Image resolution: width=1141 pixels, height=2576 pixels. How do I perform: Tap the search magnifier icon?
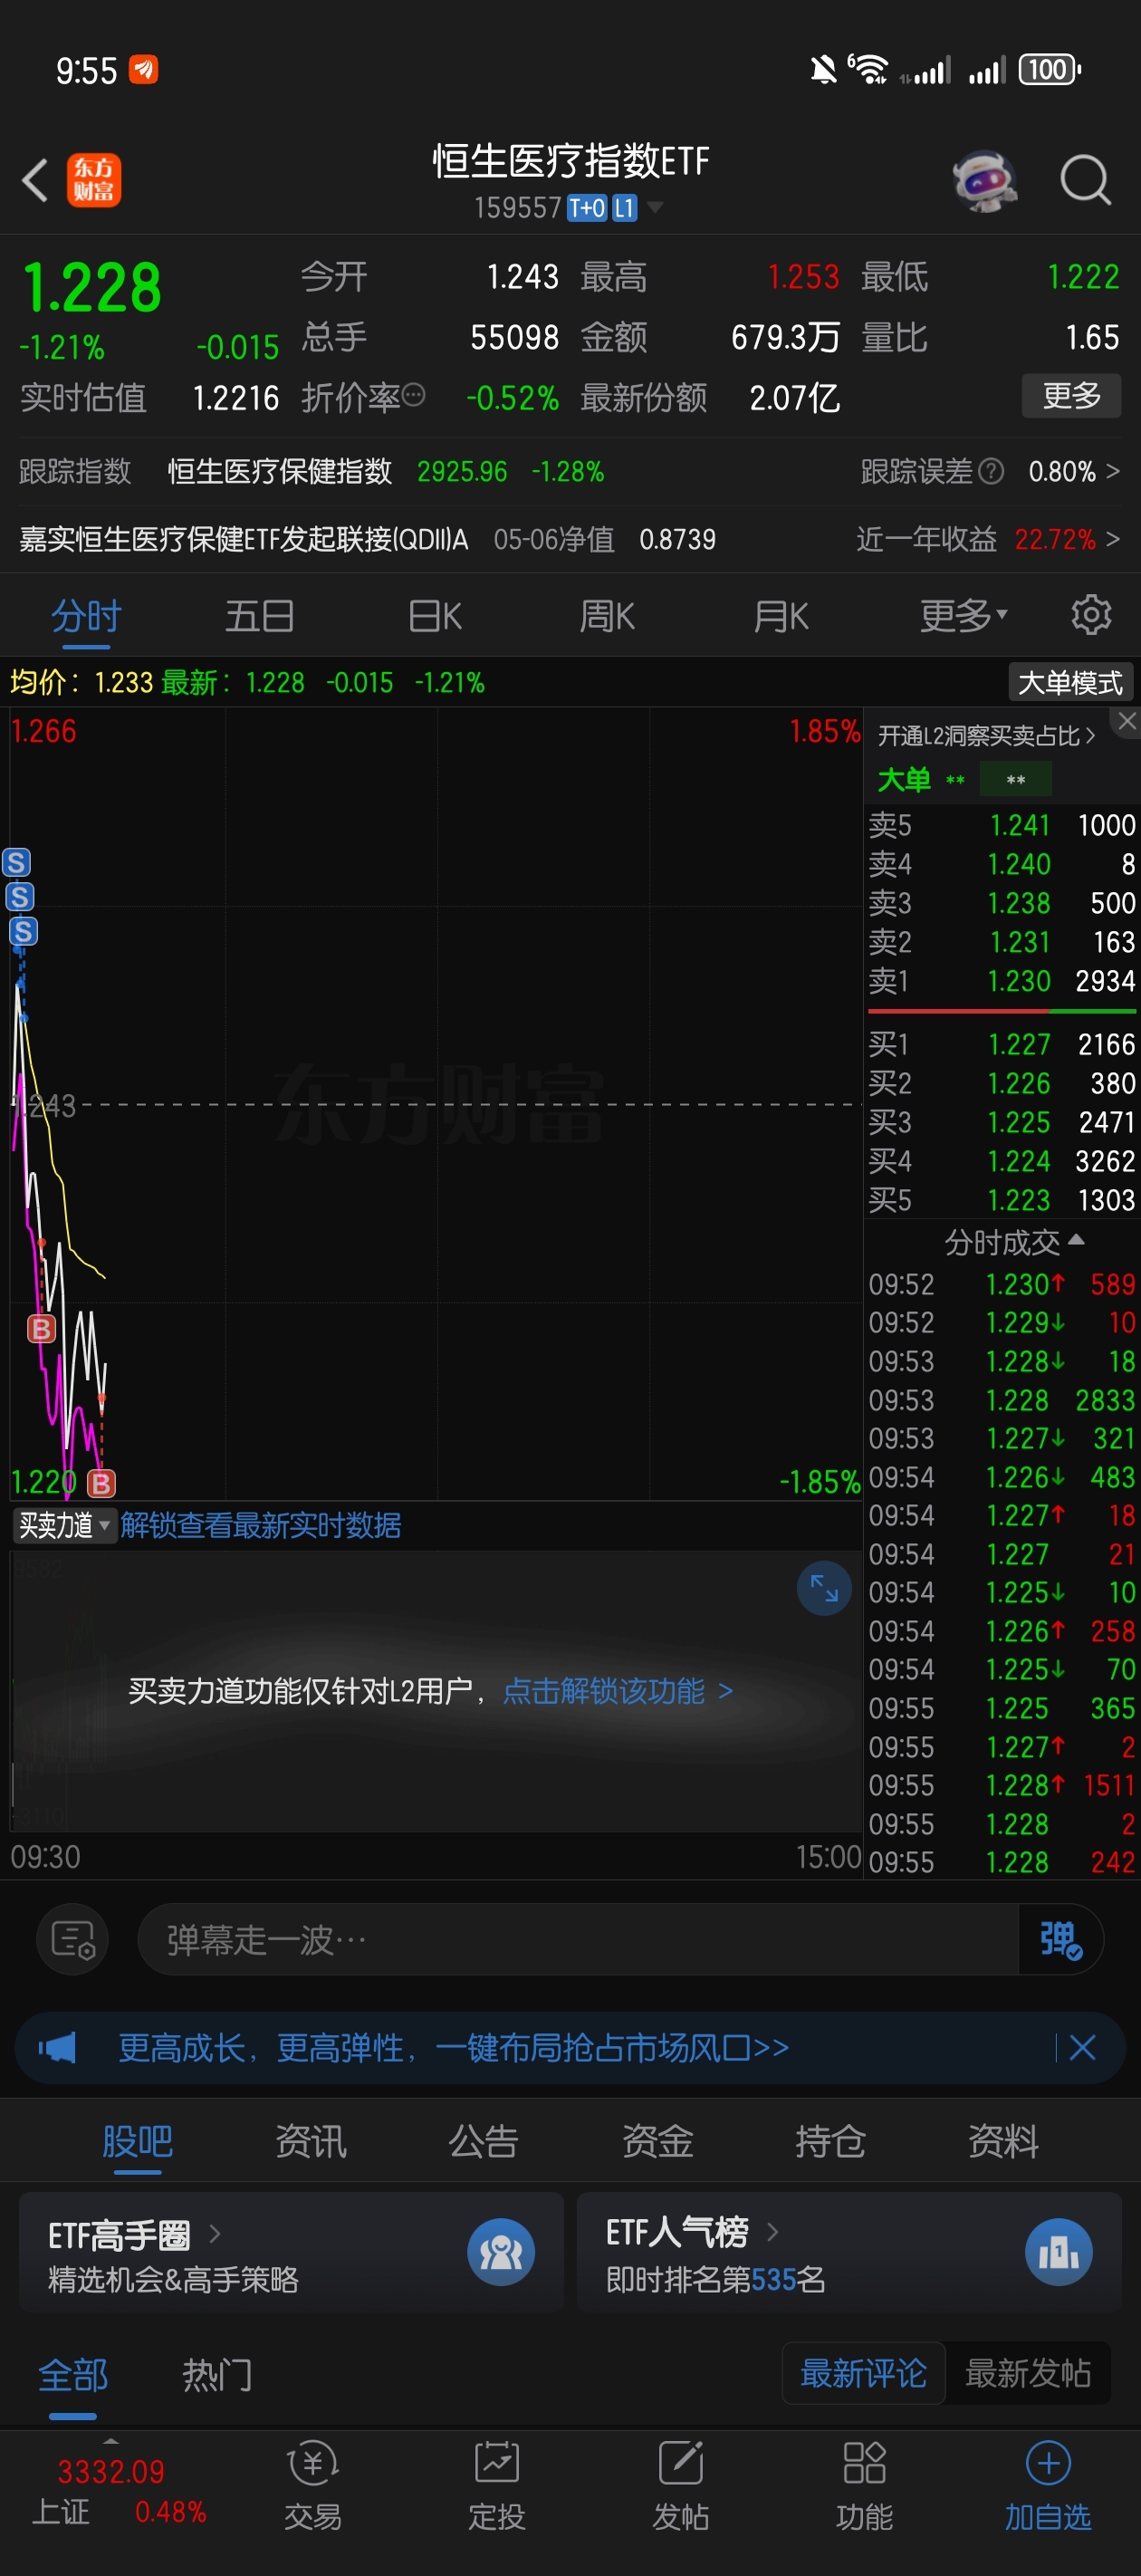1086,181
